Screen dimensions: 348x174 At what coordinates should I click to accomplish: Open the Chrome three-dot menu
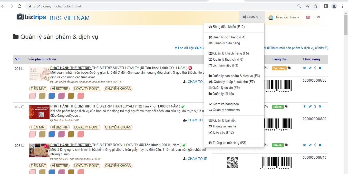(343, 6)
